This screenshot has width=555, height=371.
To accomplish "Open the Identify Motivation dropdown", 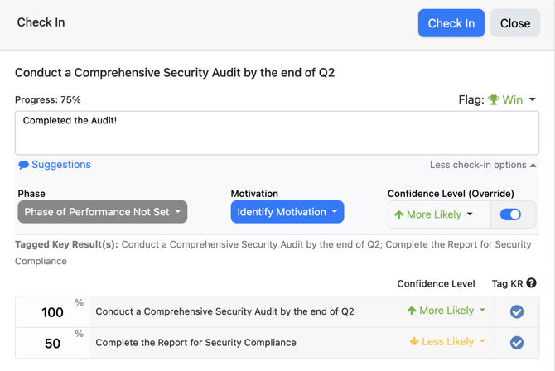I will pyautogui.click(x=287, y=212).
